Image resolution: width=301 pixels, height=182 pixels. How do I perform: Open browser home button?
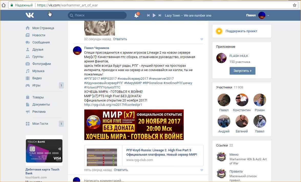[x=4, y=5]
